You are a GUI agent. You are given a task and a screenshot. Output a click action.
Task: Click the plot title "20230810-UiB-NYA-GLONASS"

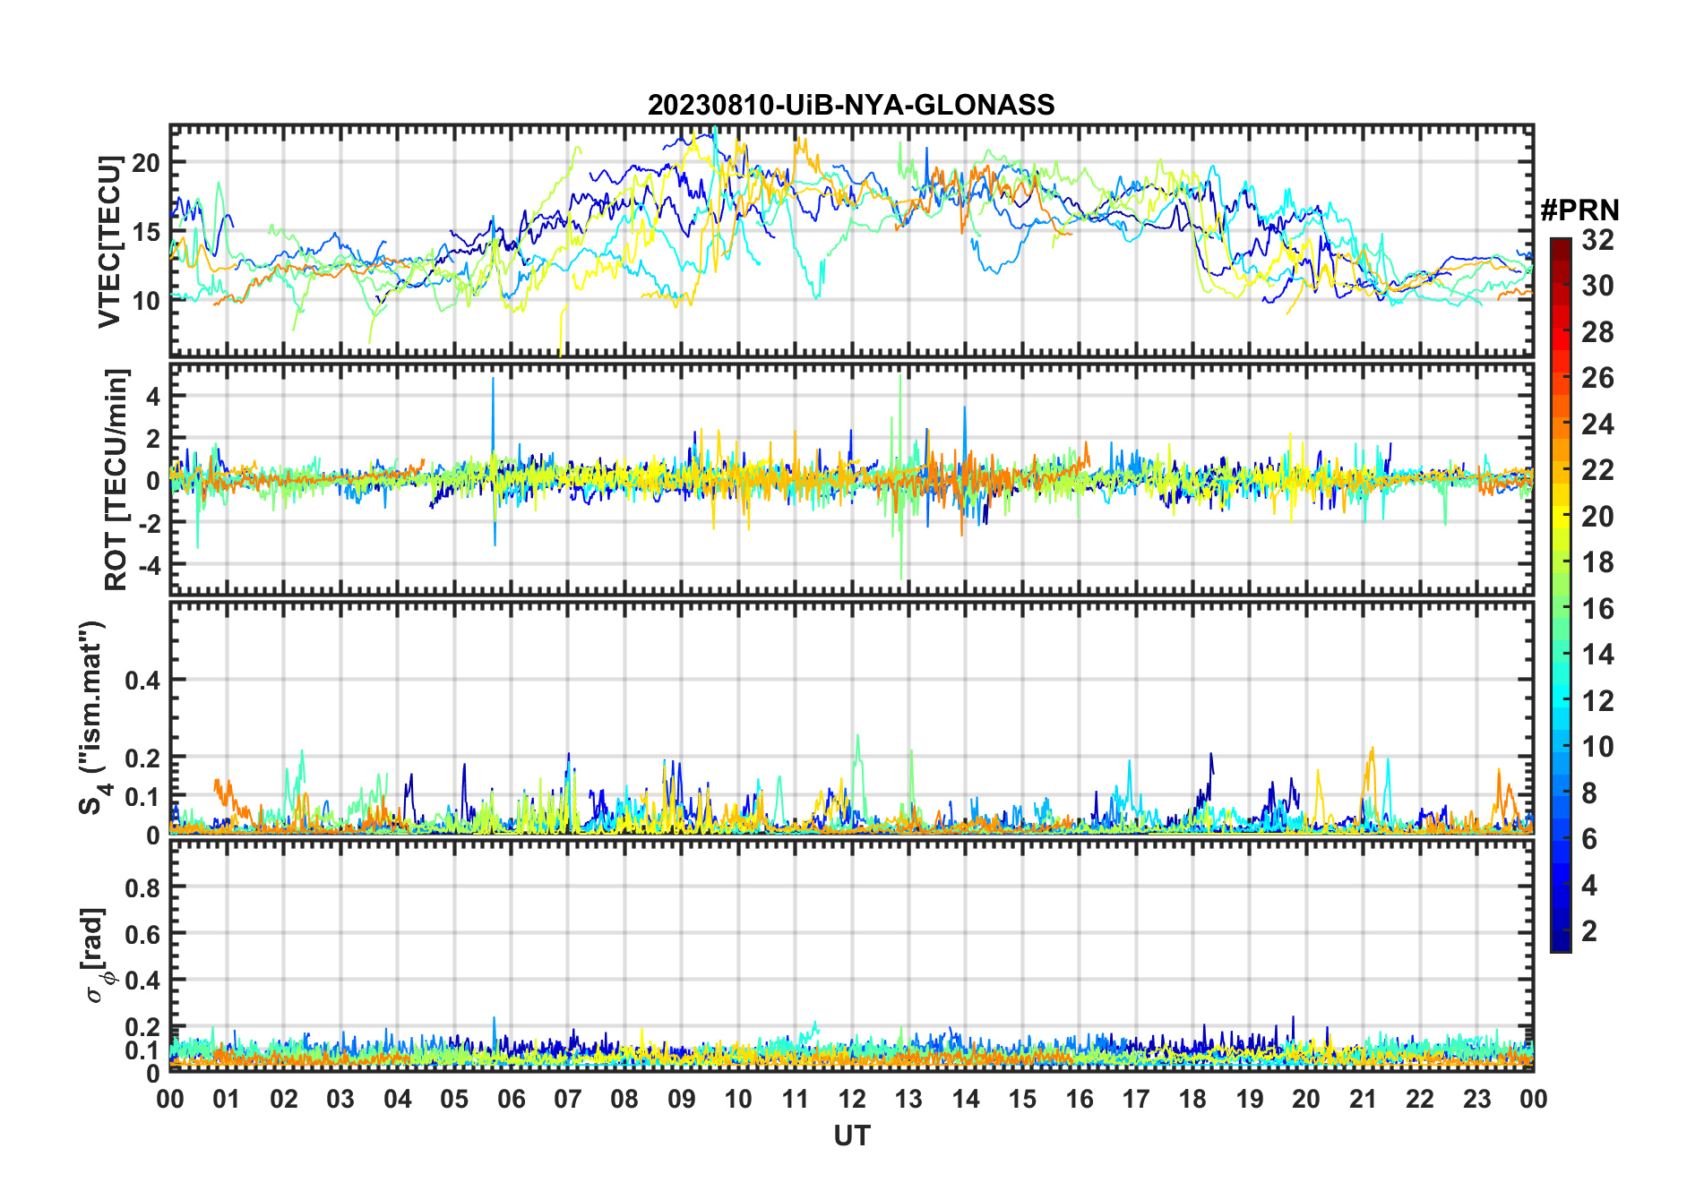851,105
